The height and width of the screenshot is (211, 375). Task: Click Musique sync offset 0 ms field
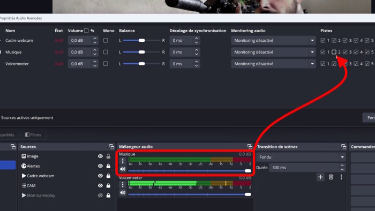click(x=182, y=52)
